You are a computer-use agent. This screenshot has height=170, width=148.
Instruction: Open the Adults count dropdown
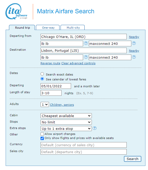tap(45, 104)
